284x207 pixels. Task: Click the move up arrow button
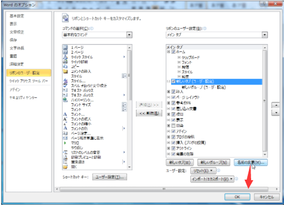pyautogui.click(x=276, y=105)
